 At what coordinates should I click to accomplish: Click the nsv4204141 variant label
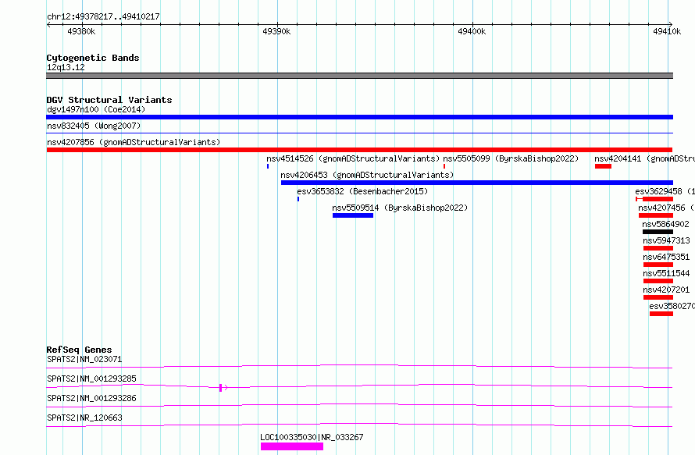coord(644,158)
